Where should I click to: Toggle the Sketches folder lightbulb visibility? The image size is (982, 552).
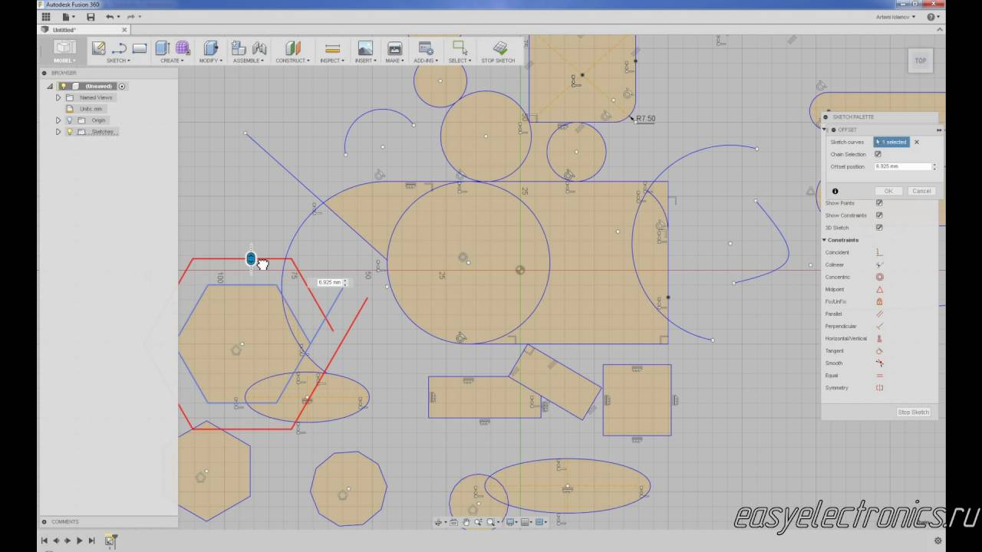click(69, 132)
